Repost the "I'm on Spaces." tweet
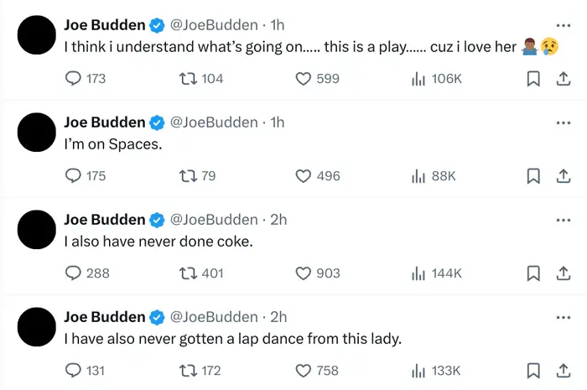Viewport: 587px width, 390px height. coord(190,176)
